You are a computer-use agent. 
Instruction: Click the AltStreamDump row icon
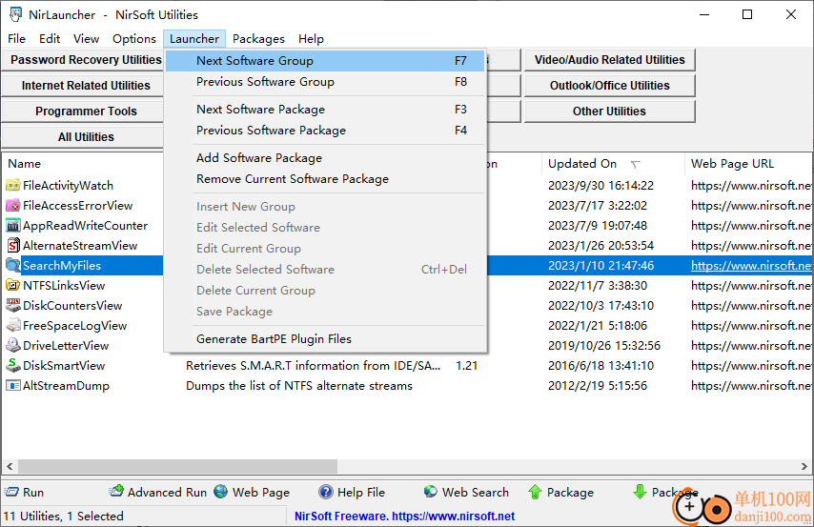click(x=13, y=386)
